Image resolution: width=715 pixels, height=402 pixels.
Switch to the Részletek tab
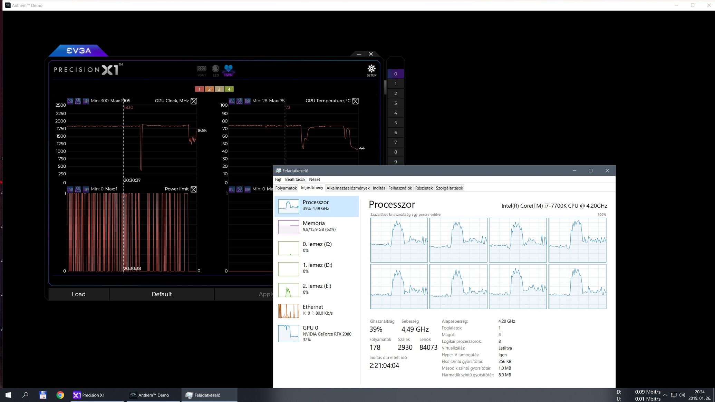click(x=424, y=188)
